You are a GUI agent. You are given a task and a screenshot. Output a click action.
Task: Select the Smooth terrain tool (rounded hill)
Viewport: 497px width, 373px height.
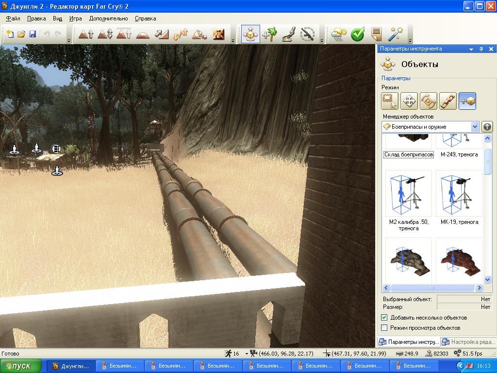pyautogui.click(x=143, y=34)
